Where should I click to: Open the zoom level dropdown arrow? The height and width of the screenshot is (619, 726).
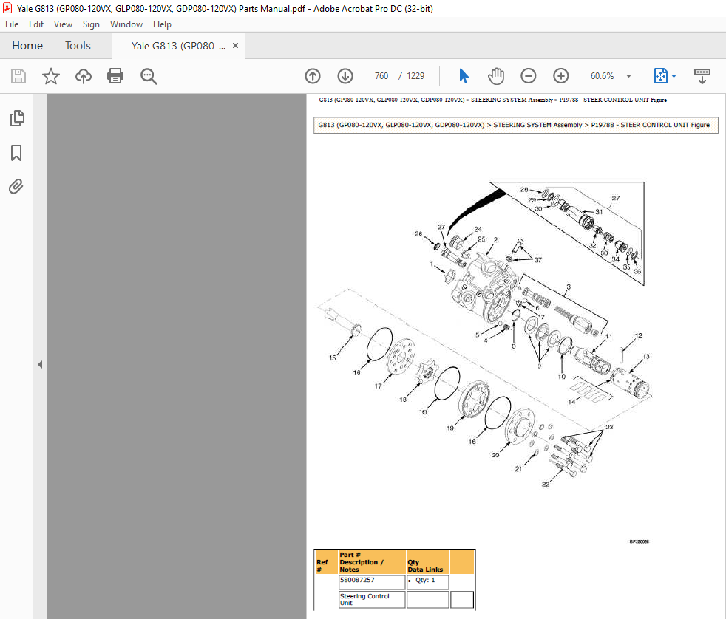click(x=628, y=76)
